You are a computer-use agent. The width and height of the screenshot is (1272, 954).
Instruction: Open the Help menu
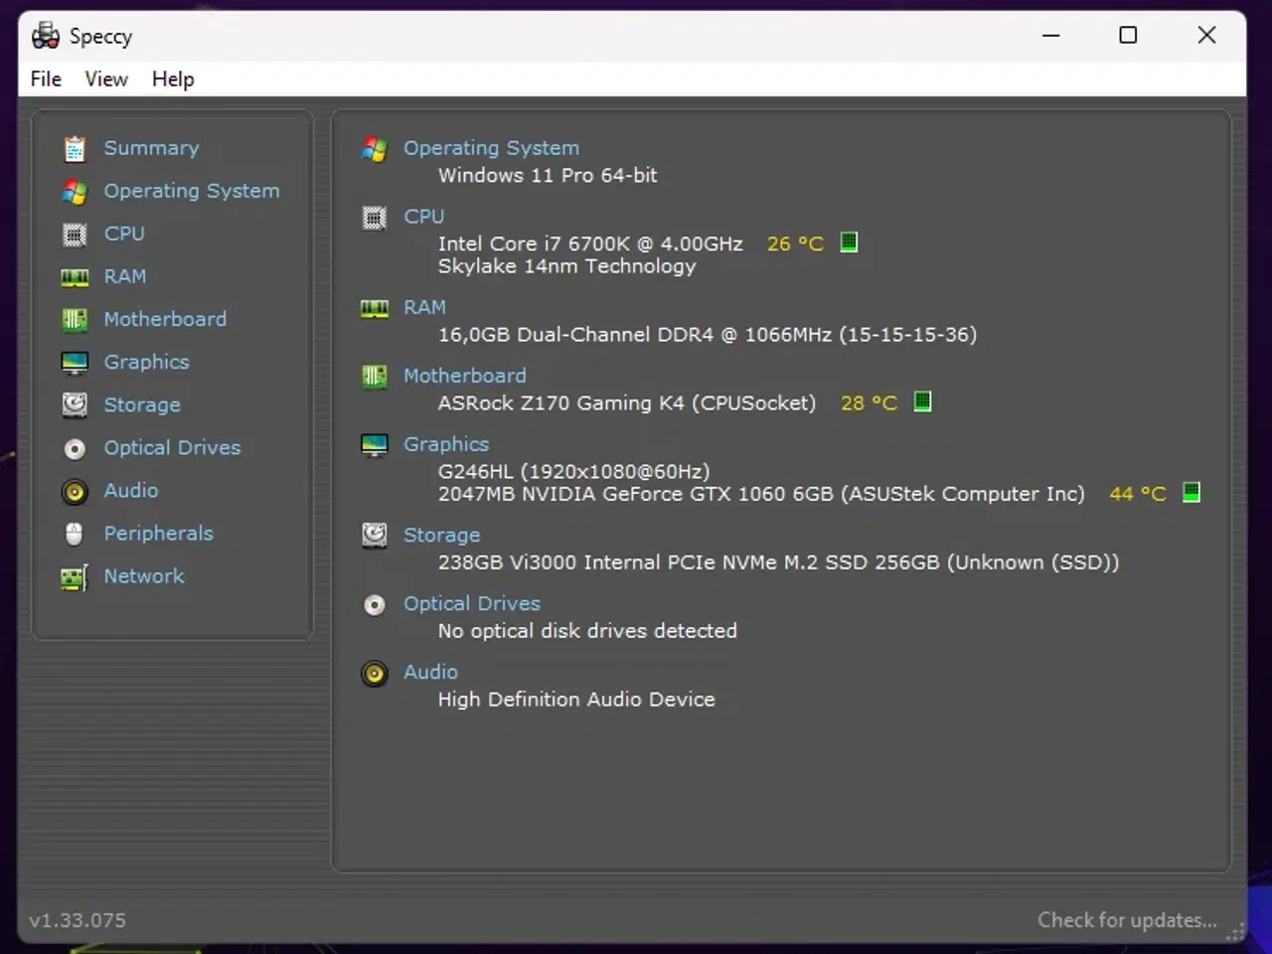(x=172, y=79)
